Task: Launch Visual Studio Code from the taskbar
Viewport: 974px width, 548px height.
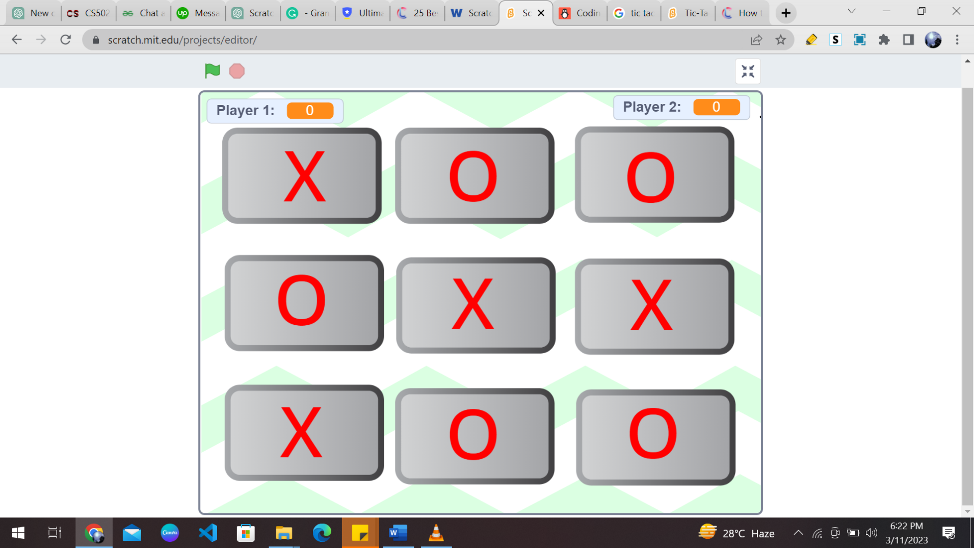Action: tap(207, 533)
